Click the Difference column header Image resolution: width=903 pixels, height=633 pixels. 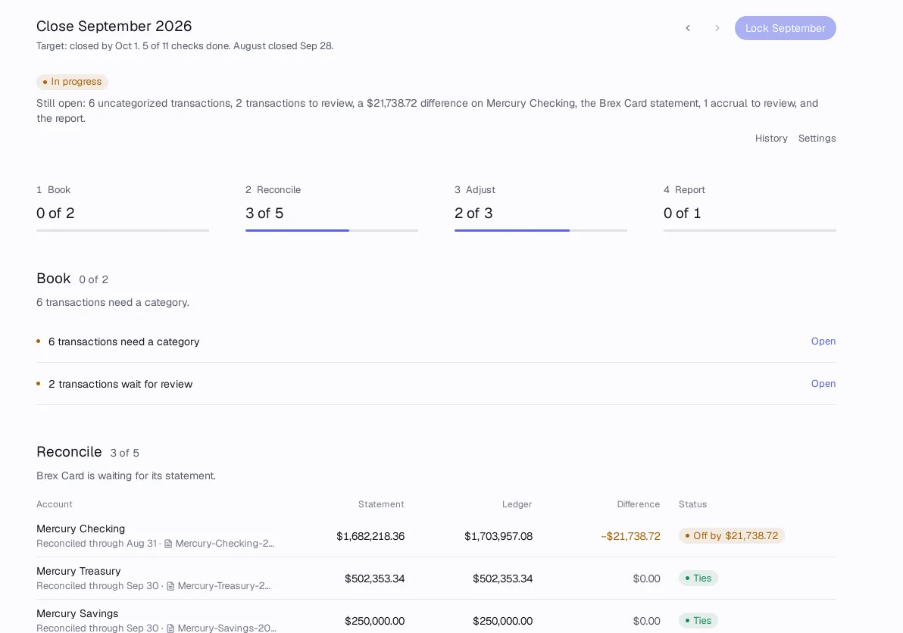(x=638, y=504)
